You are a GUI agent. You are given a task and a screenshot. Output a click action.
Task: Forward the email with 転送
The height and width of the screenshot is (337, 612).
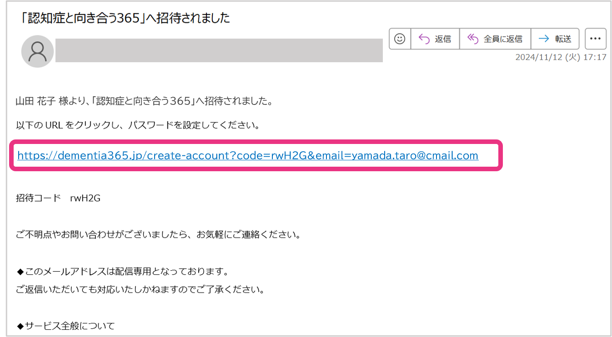[555, 39]
